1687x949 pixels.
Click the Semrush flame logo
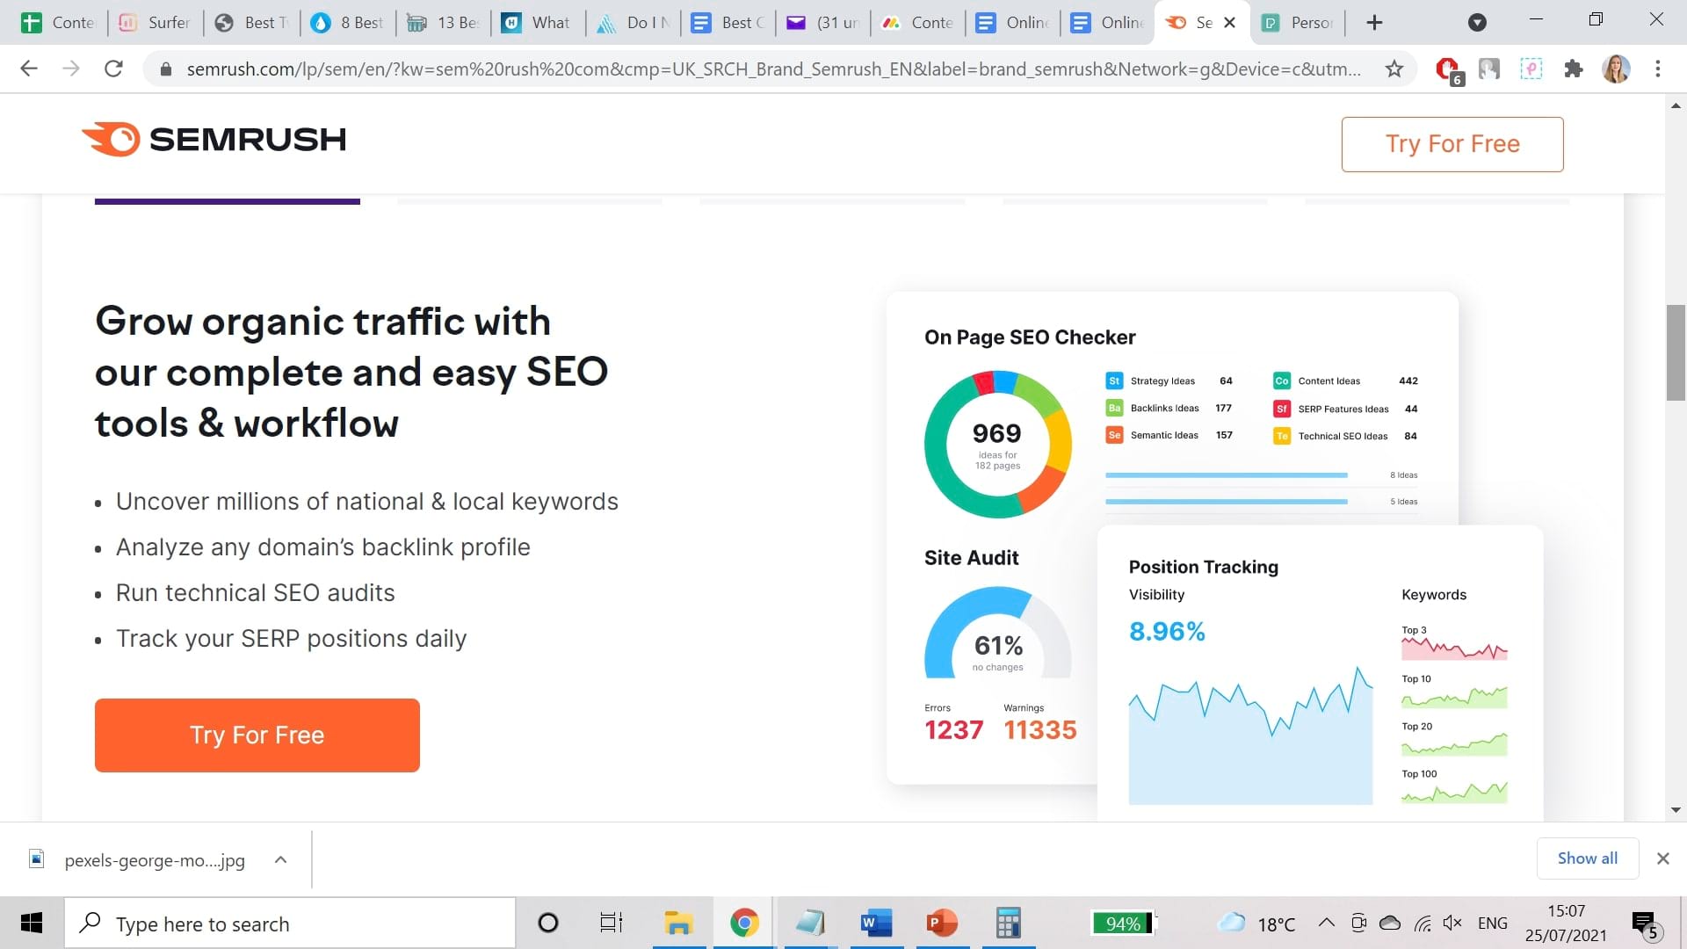111,139
